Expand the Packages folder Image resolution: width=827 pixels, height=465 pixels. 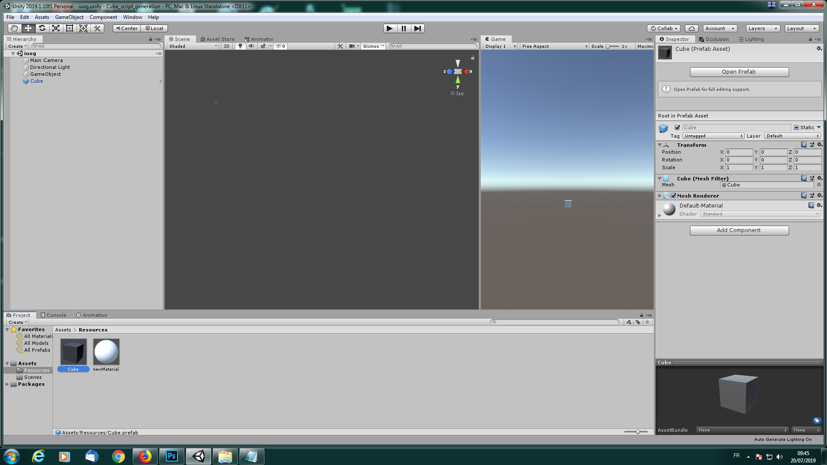coord(7,384)
